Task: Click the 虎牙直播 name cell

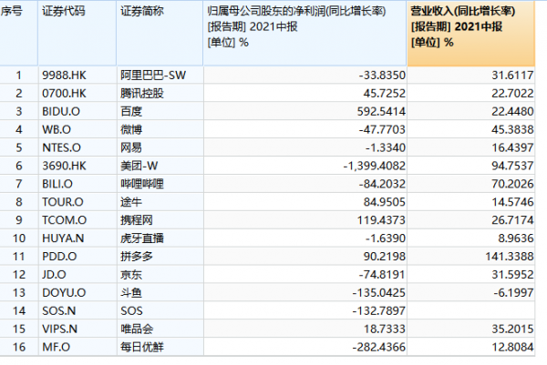Action: point(160,238)
